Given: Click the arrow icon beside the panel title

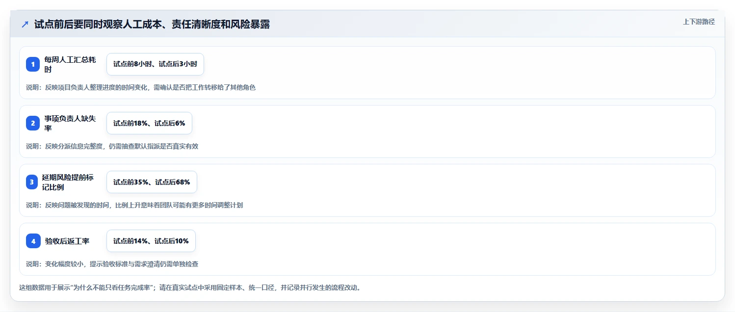Looking at the screenshot, I should click(x=25, y=25).
